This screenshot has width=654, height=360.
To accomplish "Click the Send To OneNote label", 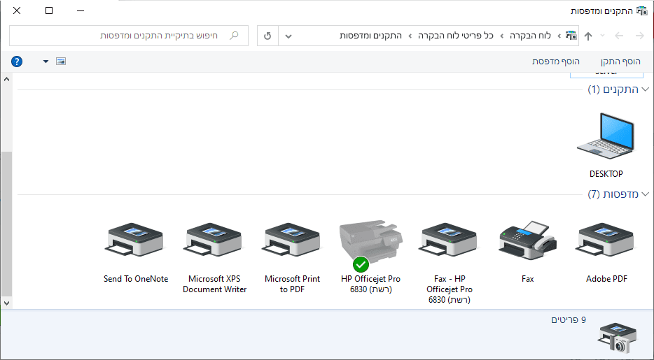I will (136, 279).
